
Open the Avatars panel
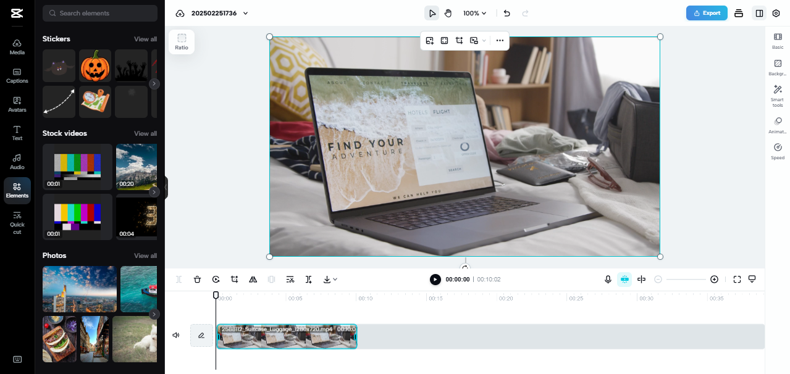[17, 104]
